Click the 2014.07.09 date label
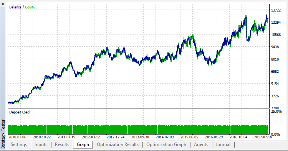 (165, 137)
